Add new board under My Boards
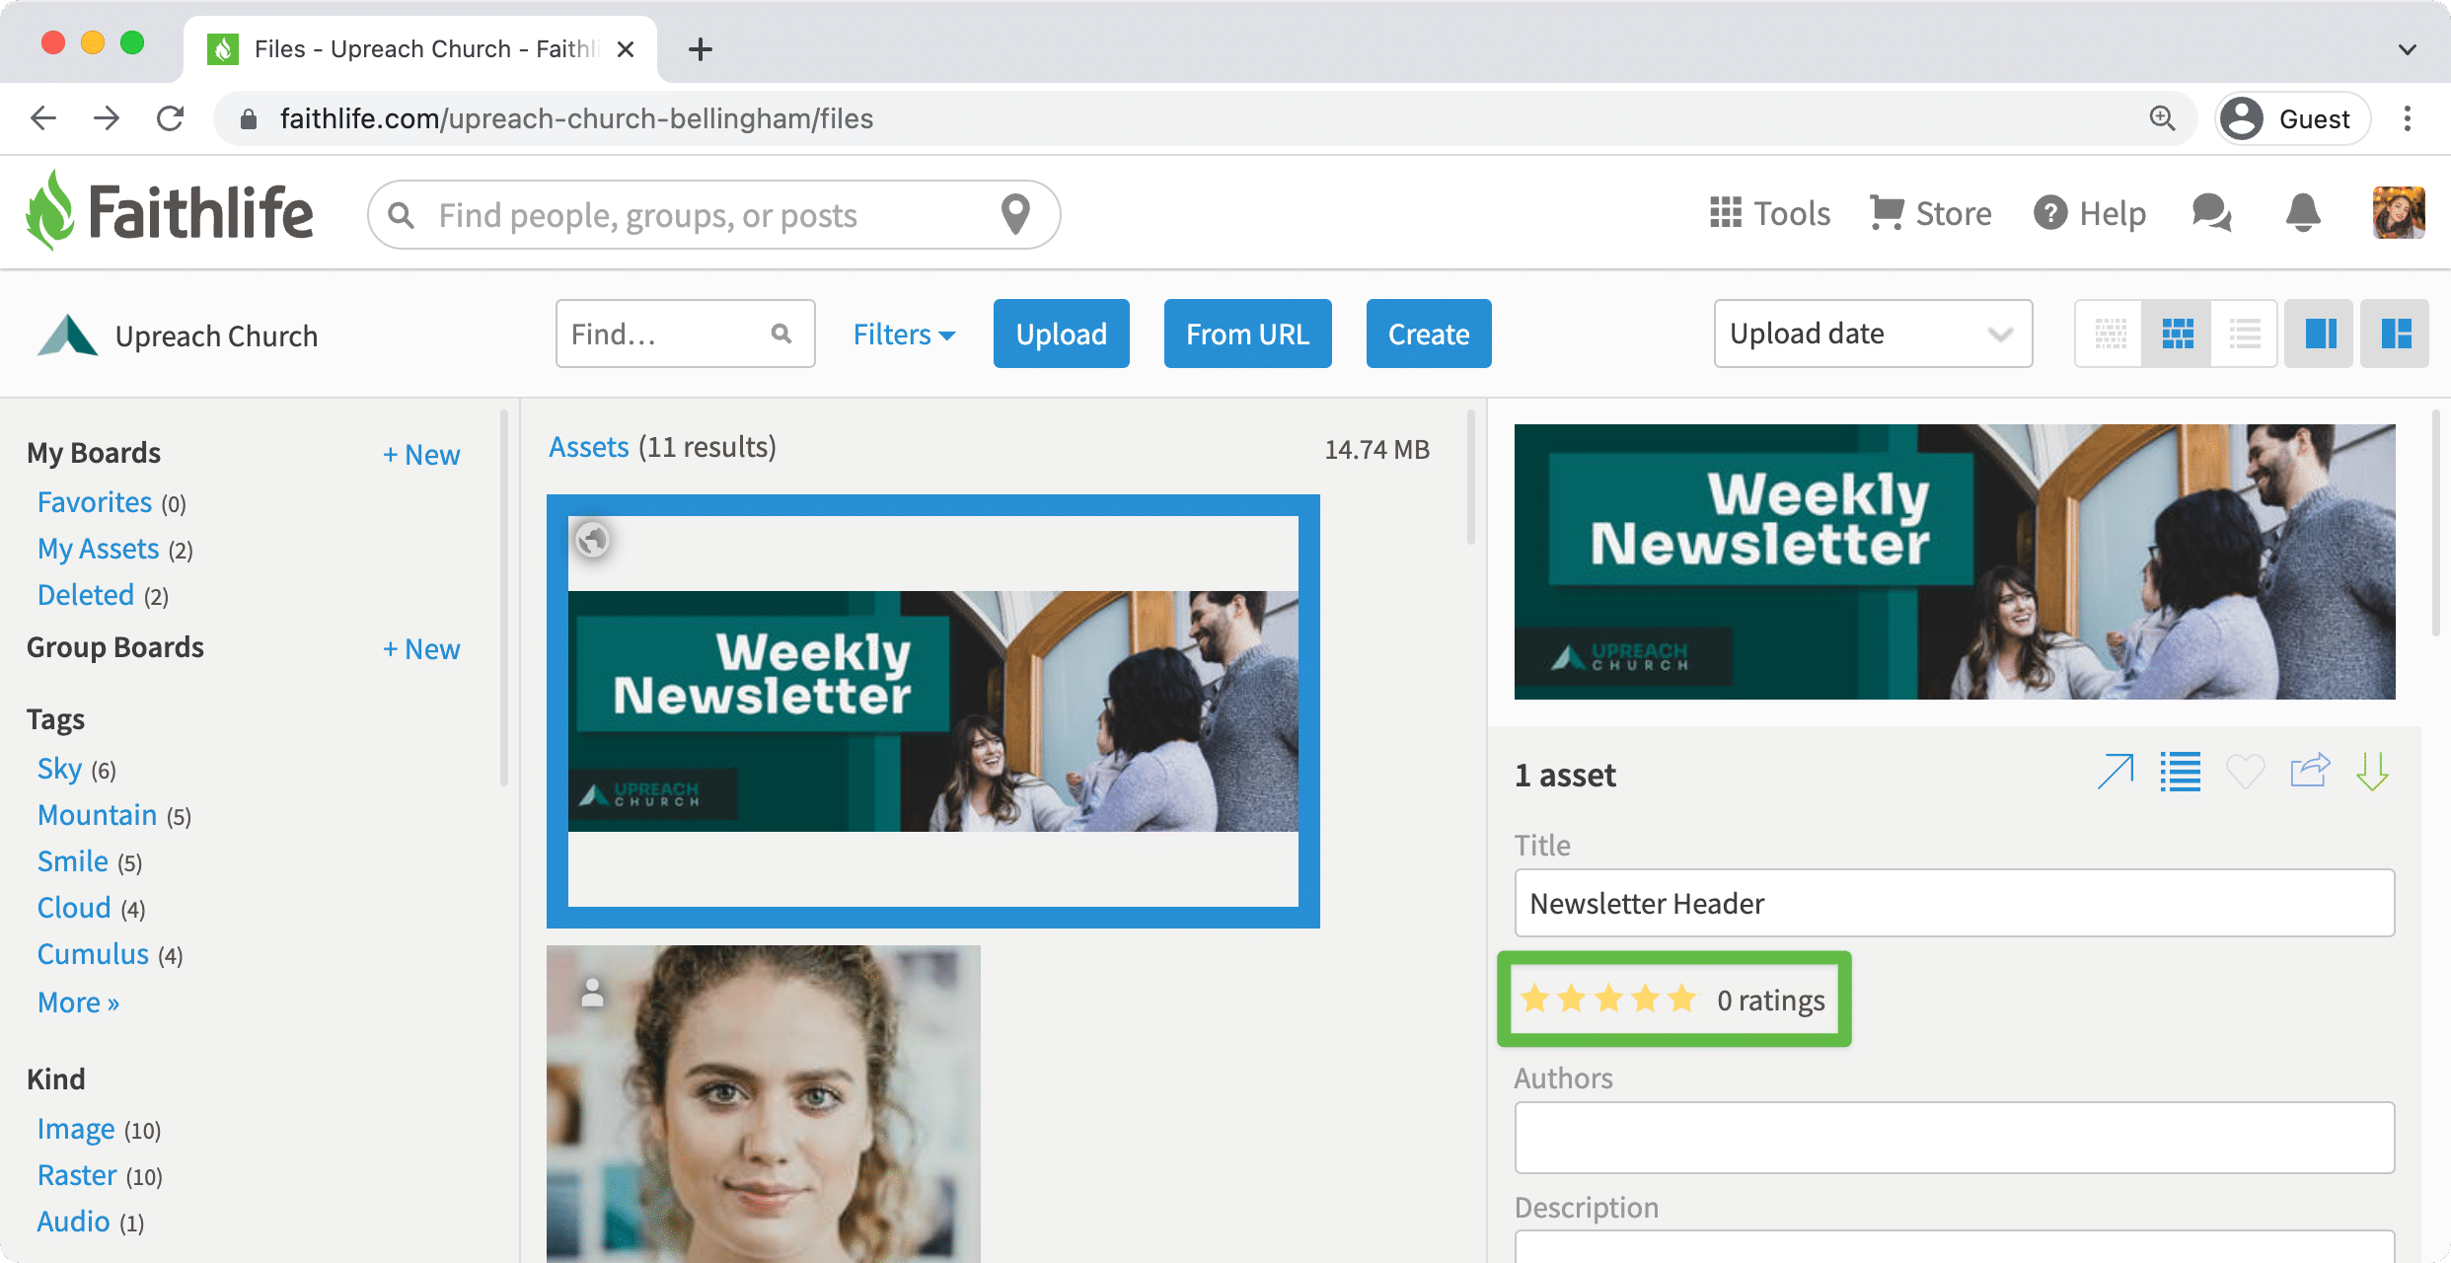Image resolution: width=2451 pixels, height=1263 pixels. tap(421, 454)
